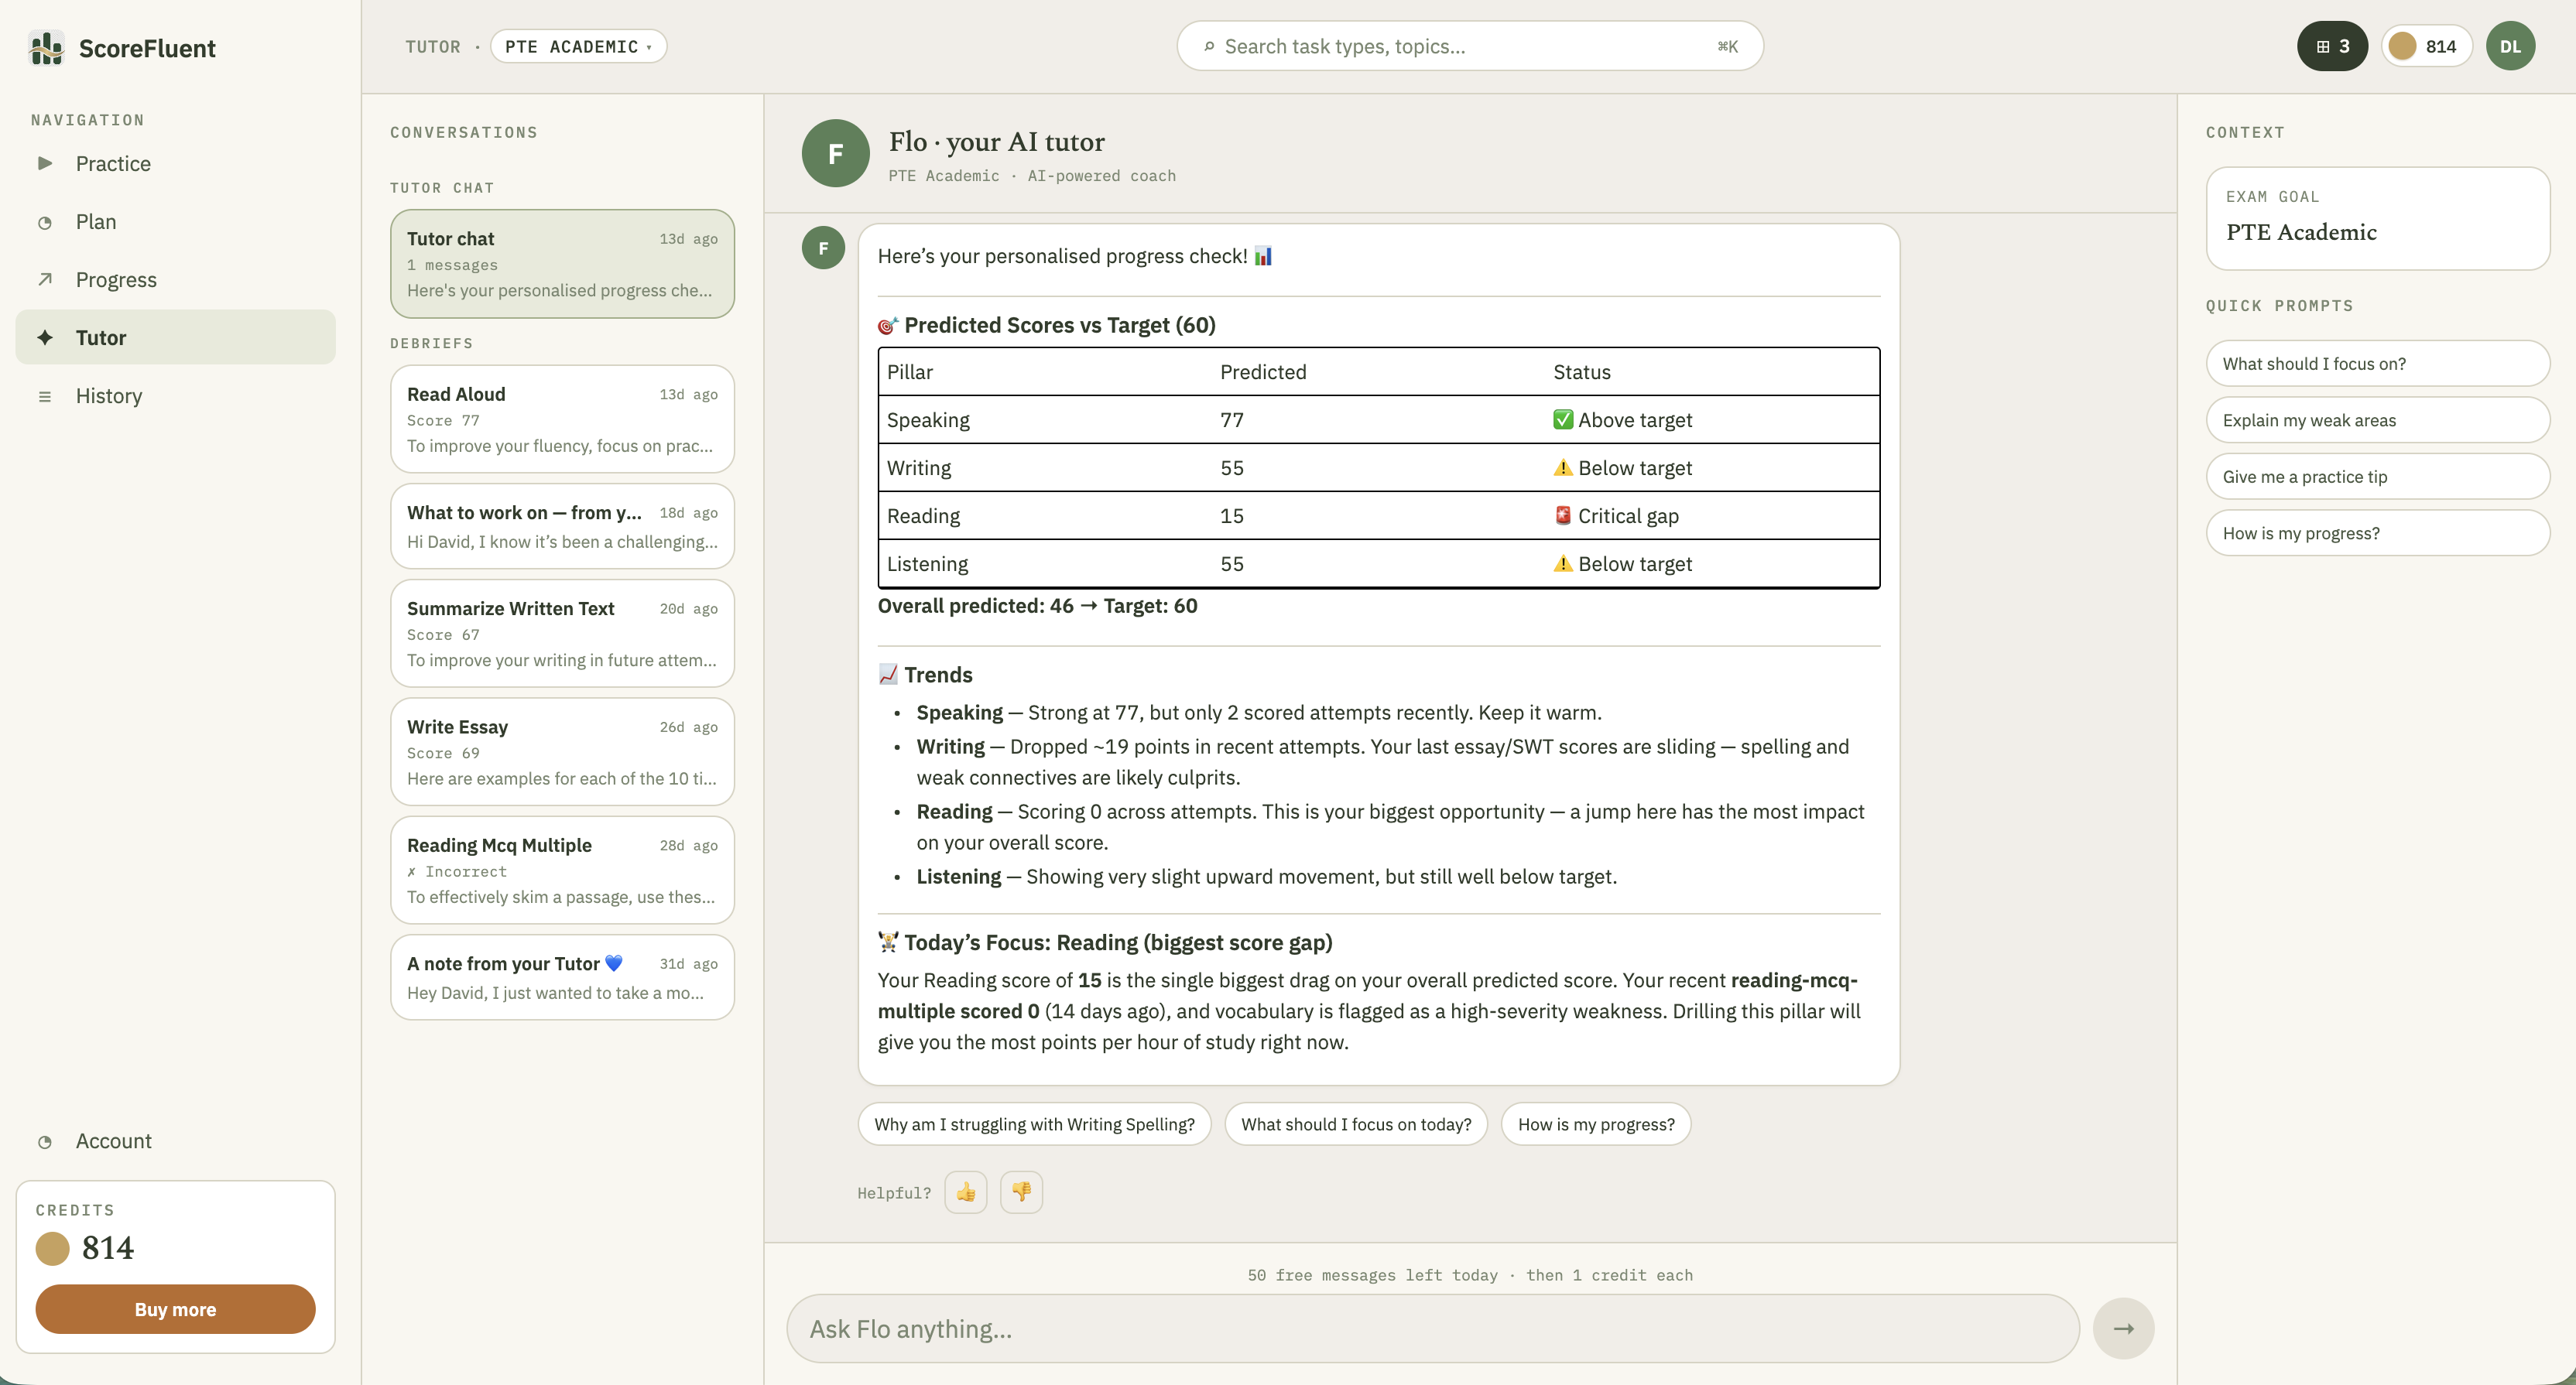Image resolution: width=2576 pixels, height=1385 pixels.
Task: Click the search magnifier icon
Action: (x=1209, y=46)
